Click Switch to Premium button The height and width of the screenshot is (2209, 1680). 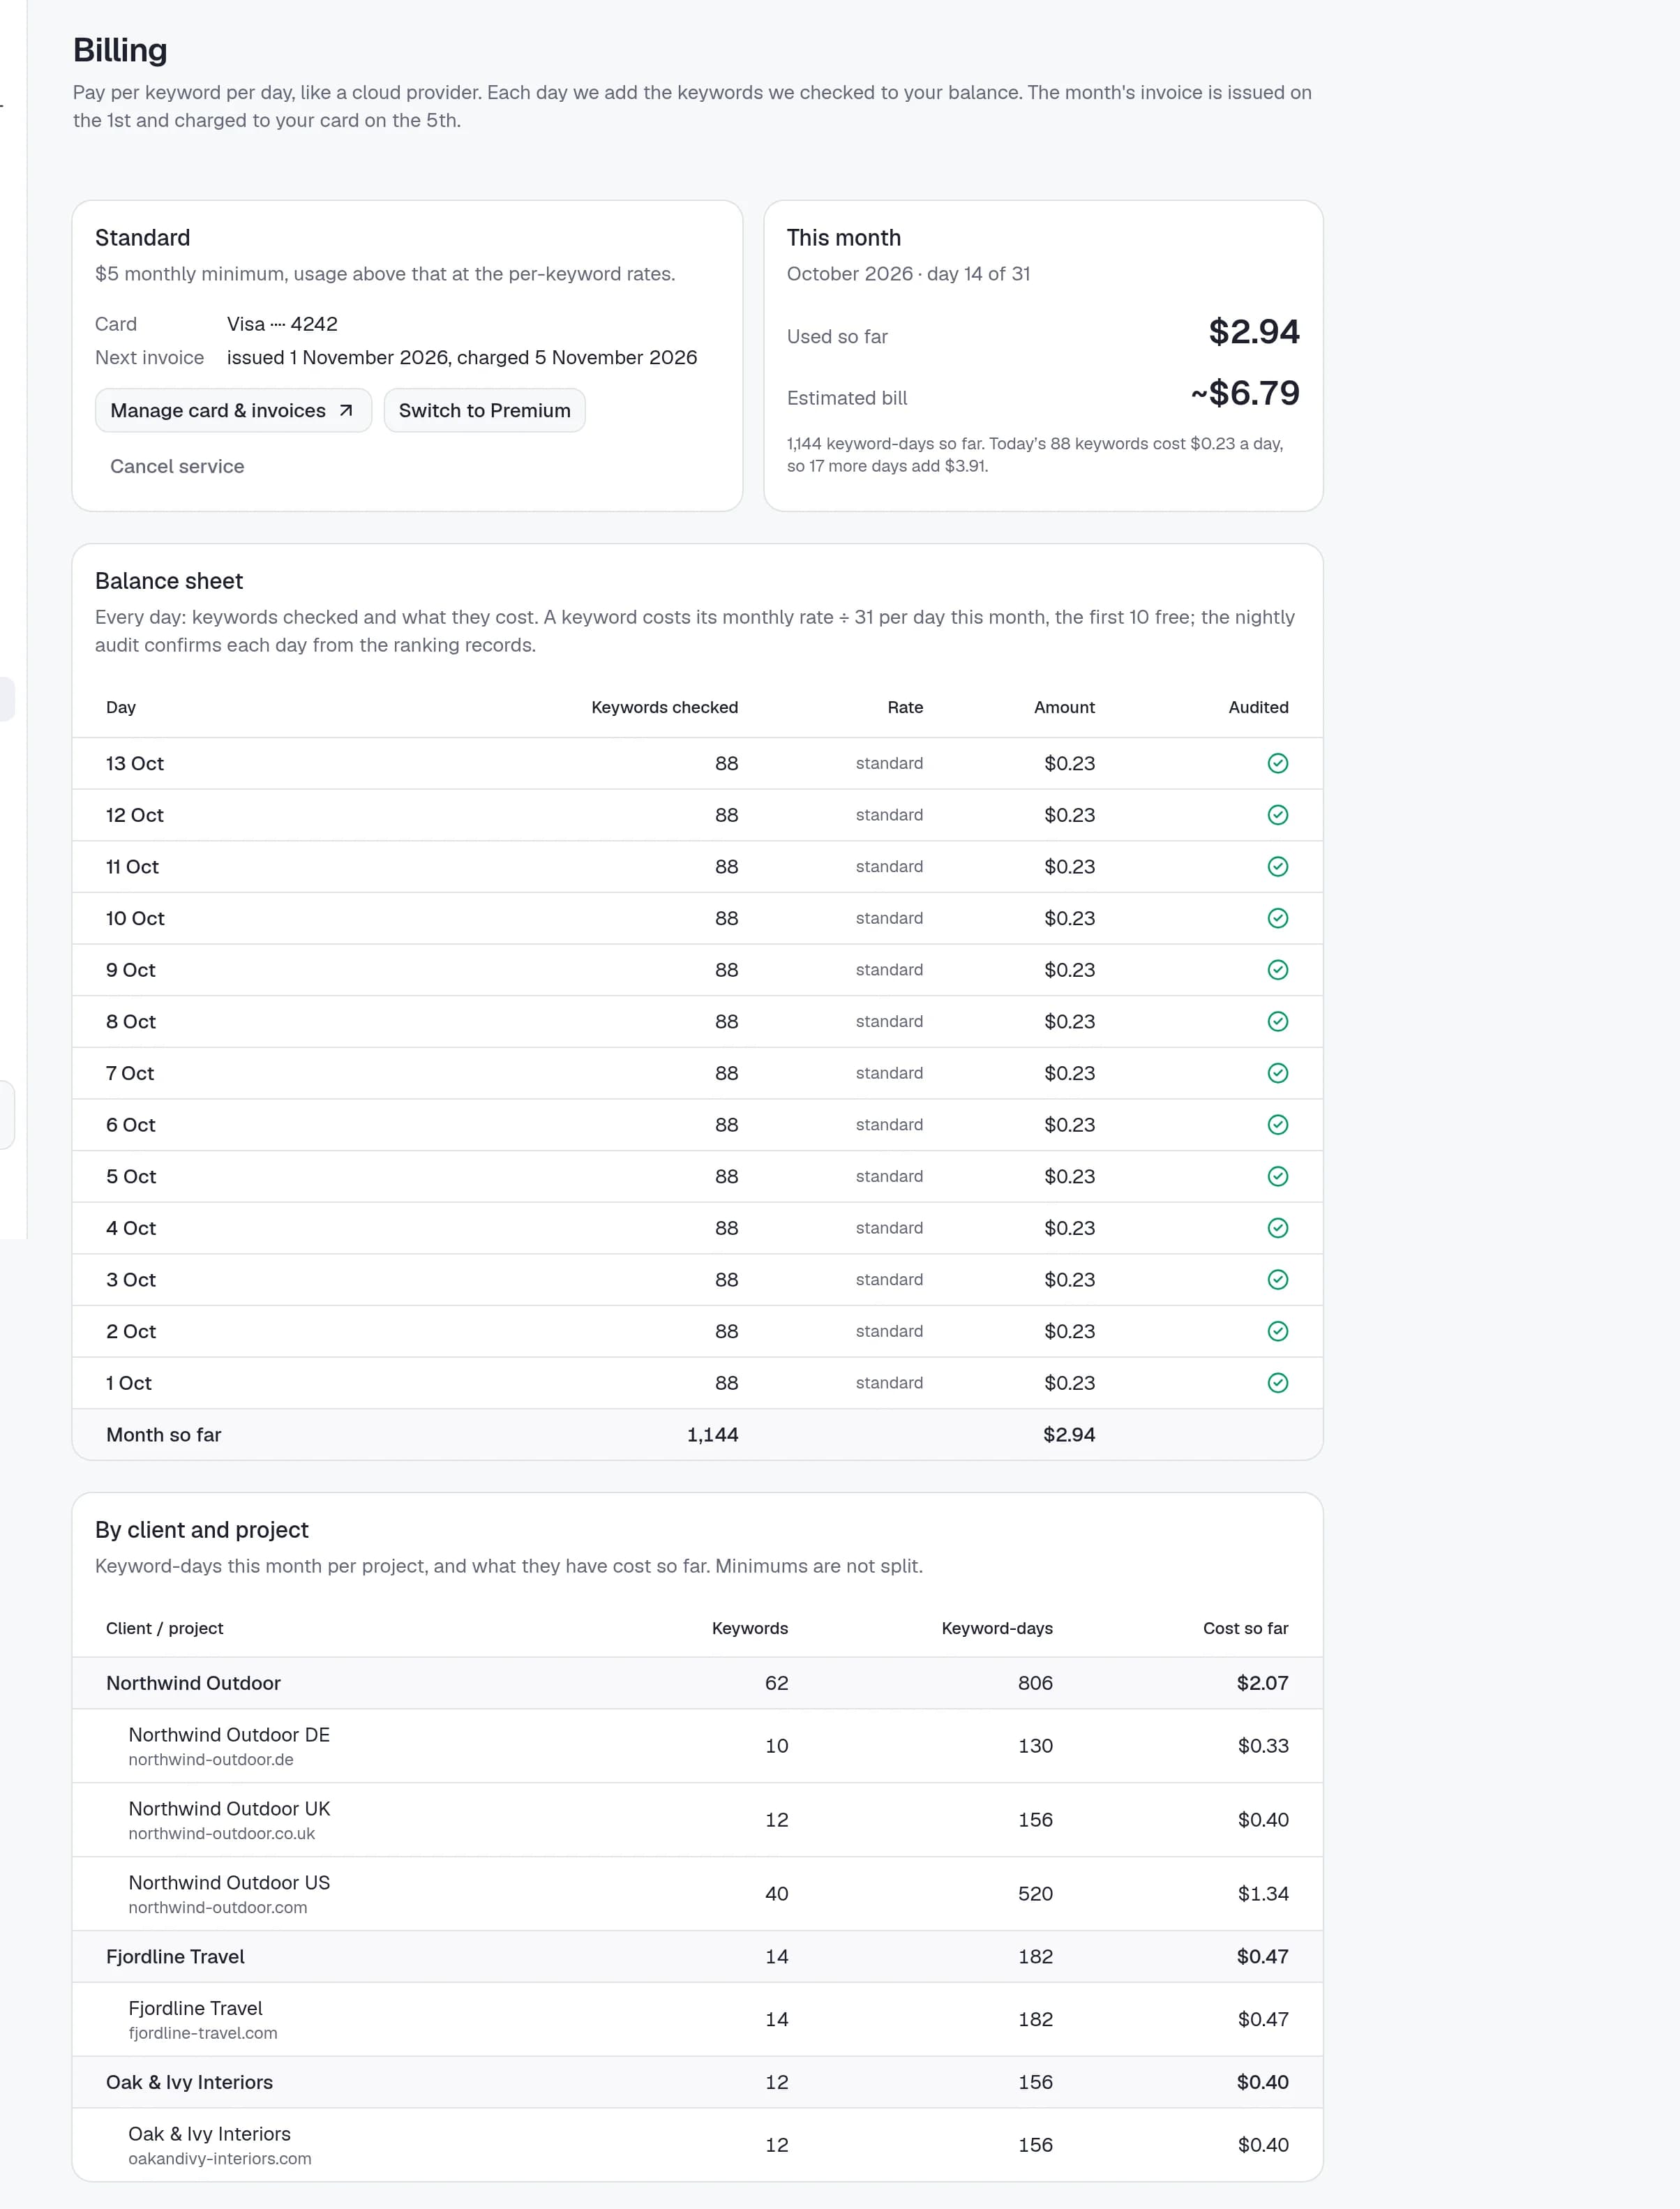484,410
